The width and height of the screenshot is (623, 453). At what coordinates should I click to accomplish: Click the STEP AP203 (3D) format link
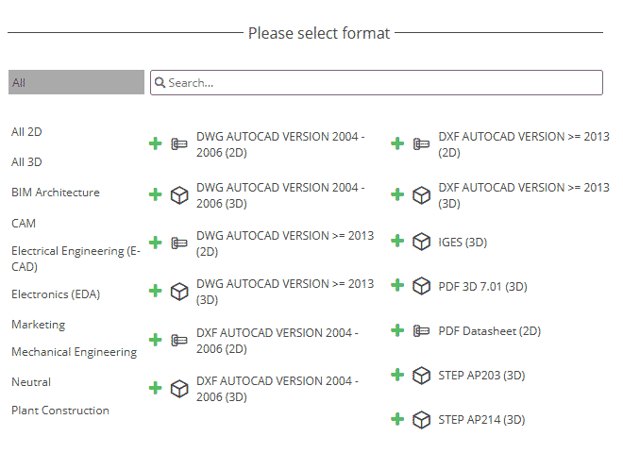coord(481,376)
